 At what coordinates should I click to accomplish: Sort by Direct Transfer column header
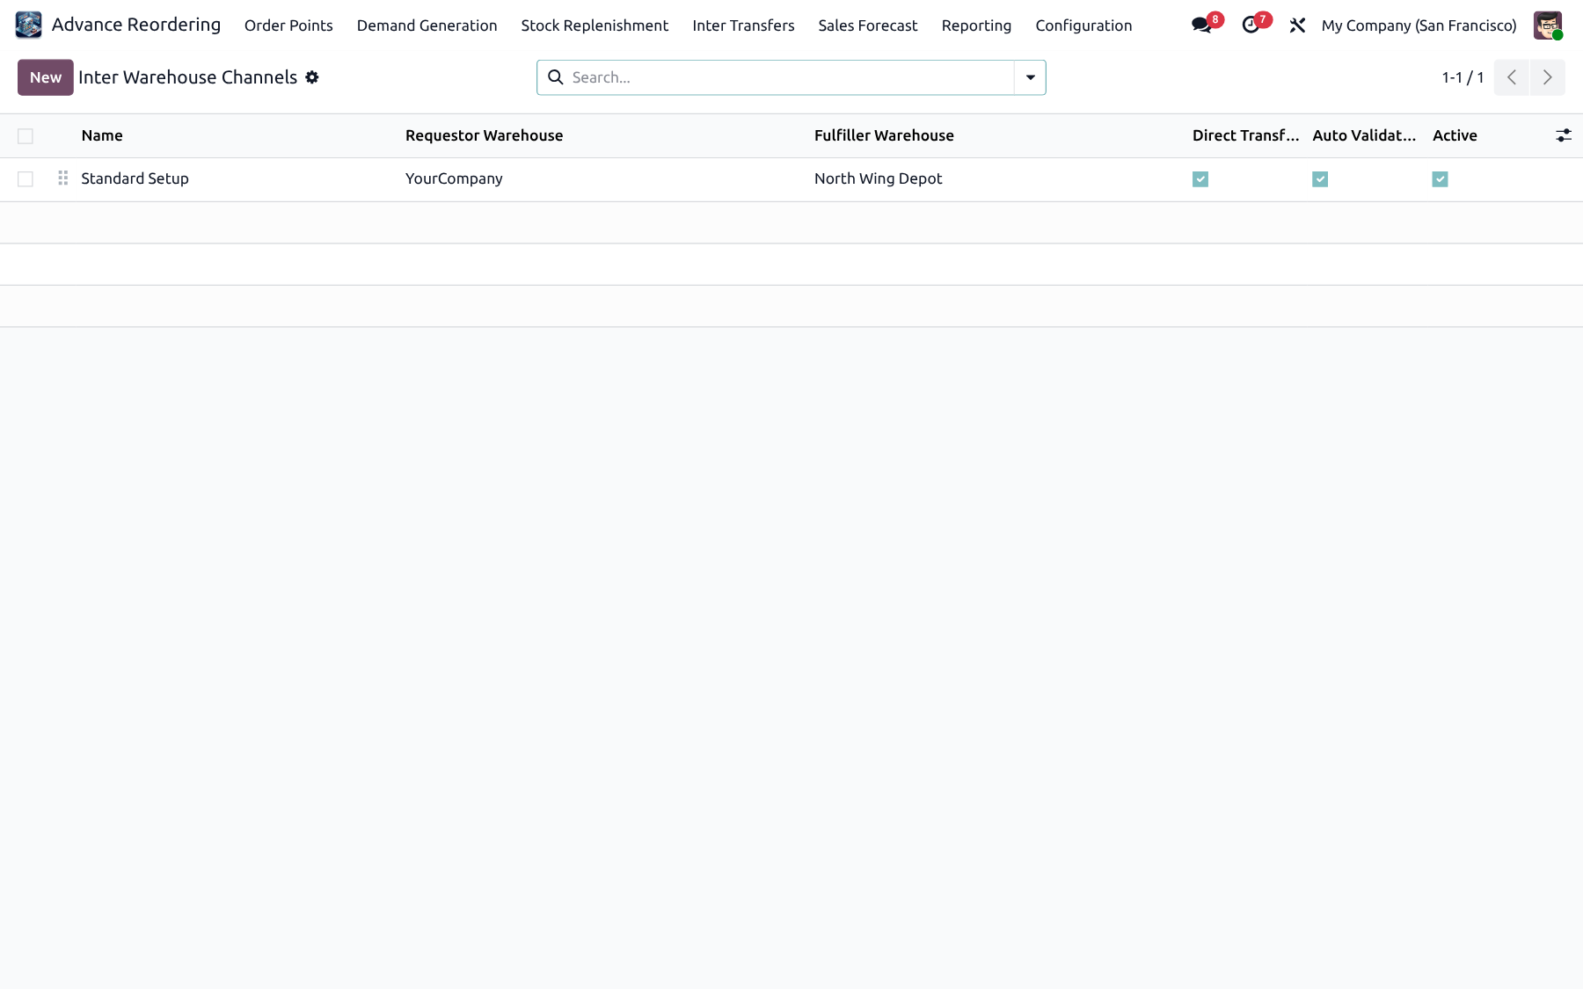pyautogui.click(x=1245, y=135)
